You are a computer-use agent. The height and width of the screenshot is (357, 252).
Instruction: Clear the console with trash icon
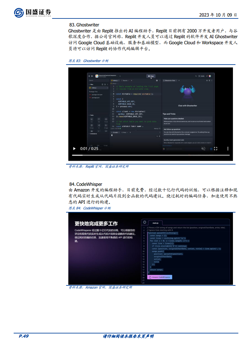pyautogui.click(x=160, y=136)
